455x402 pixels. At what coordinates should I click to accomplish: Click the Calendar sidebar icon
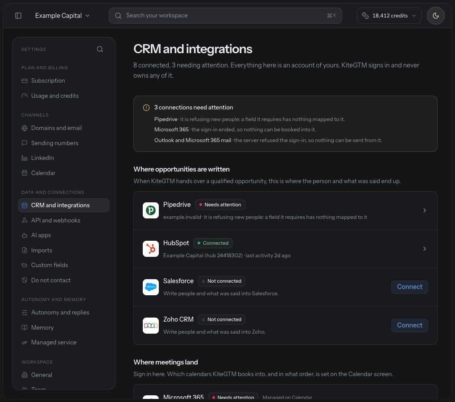click(x=25, y=173)
